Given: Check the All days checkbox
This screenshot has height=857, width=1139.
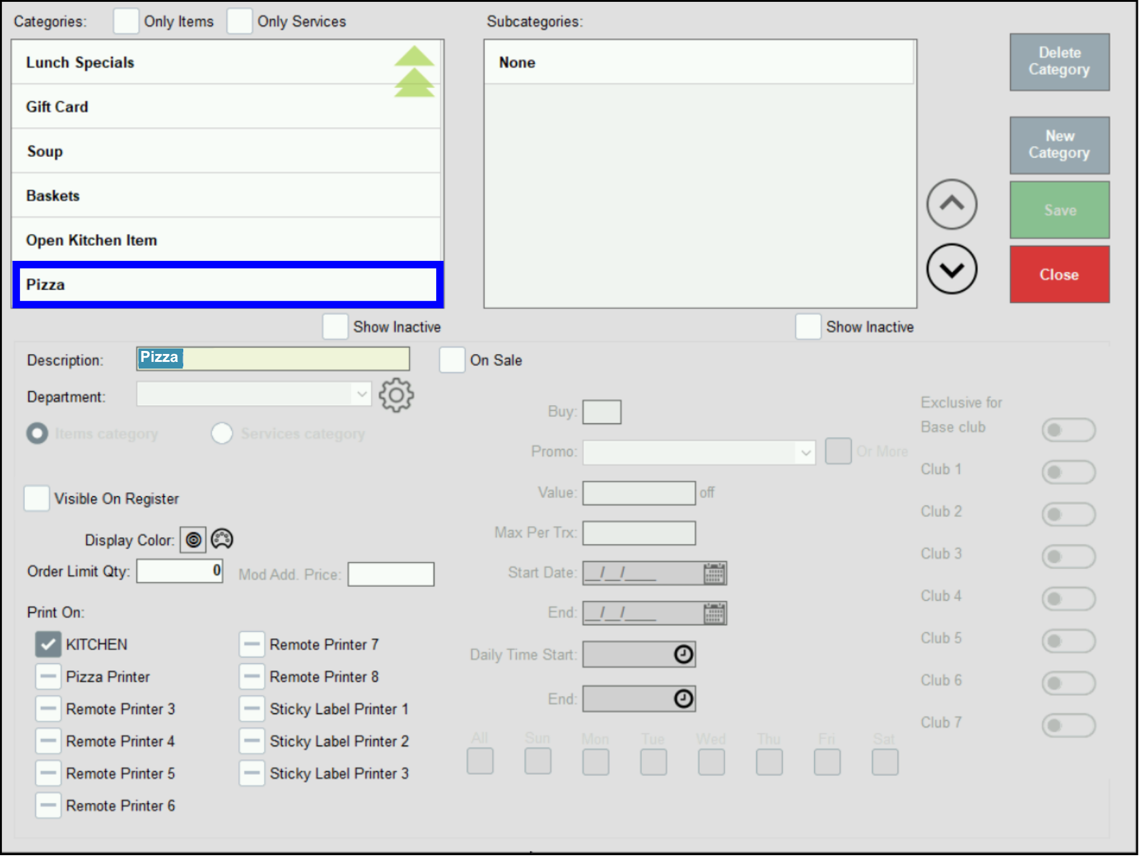Looking at the screenshot, I should 480,762.
